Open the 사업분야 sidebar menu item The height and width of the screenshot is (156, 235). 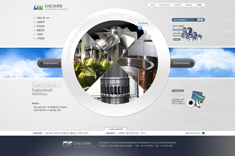click(x=41, y=22)
